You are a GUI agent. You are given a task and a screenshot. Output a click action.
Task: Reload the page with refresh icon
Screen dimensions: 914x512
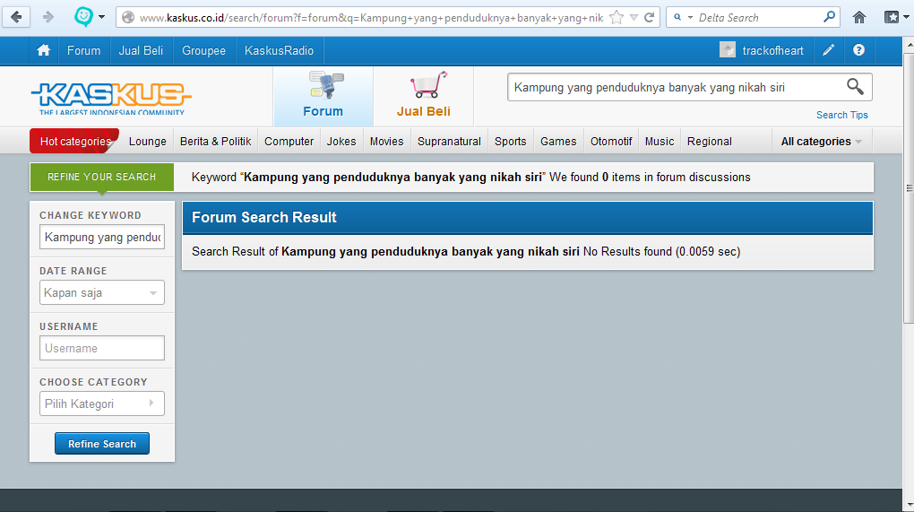click(649, 18)
